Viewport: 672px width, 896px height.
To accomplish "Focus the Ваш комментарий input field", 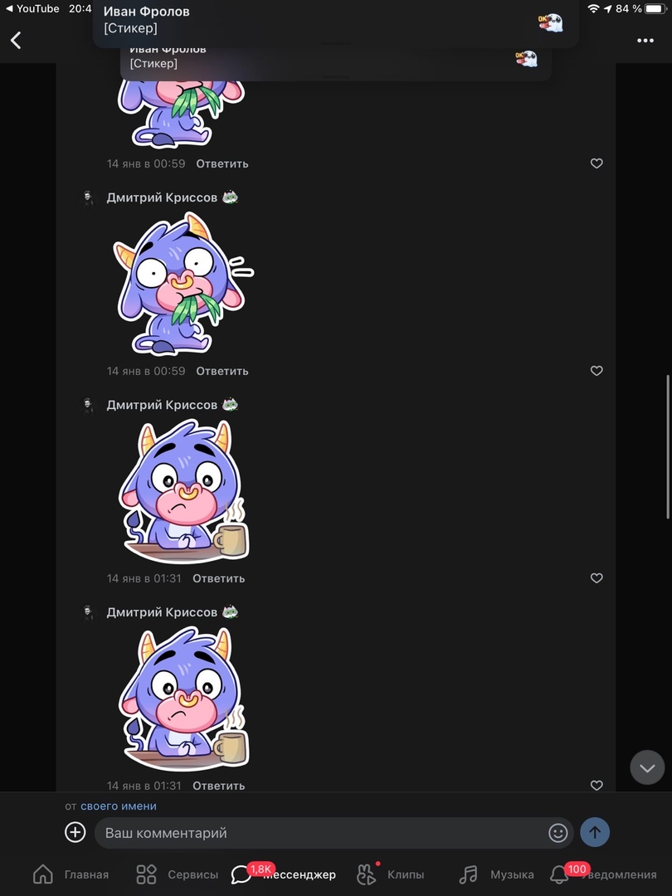I will coord(334,833).
